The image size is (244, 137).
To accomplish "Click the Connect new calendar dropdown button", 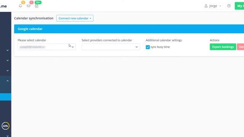I will coord(75,18).
